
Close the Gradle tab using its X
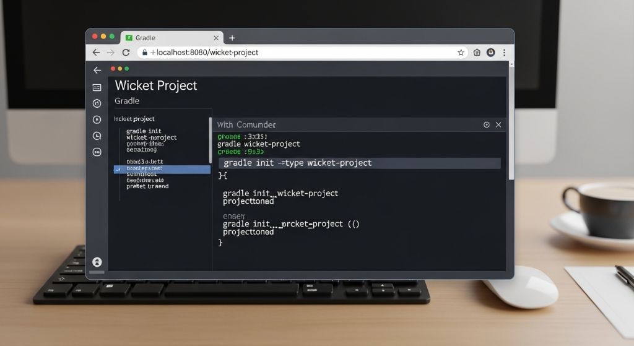(x=215, y=38)
